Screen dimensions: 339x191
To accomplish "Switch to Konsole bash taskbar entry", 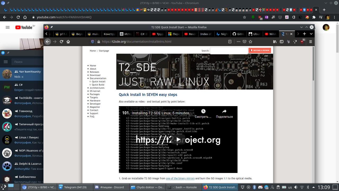I will (184, 187).
